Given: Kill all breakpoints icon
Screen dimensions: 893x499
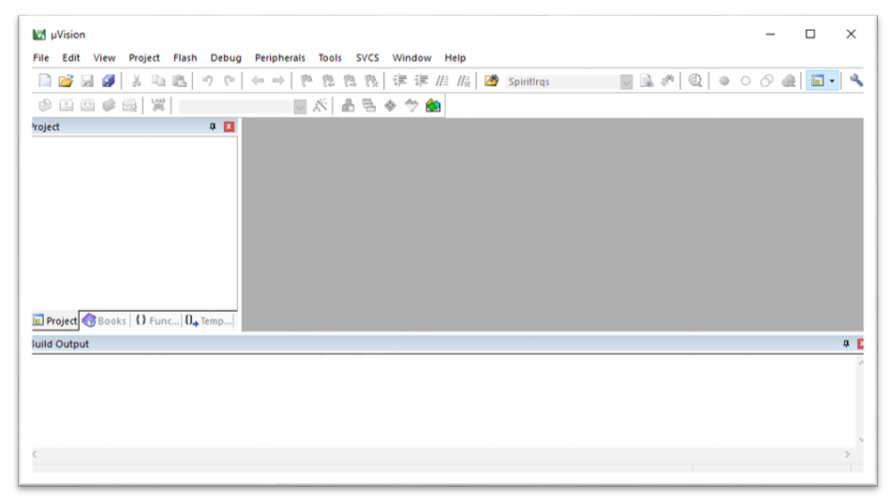Looking at the screenshot, I should (789, 81).
